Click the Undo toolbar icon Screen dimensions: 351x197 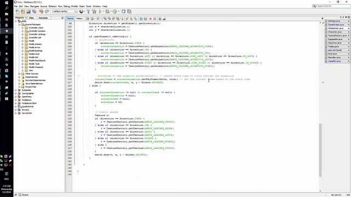[x=42, y=11]
